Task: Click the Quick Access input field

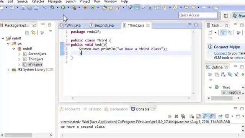Action: [198, 15]
